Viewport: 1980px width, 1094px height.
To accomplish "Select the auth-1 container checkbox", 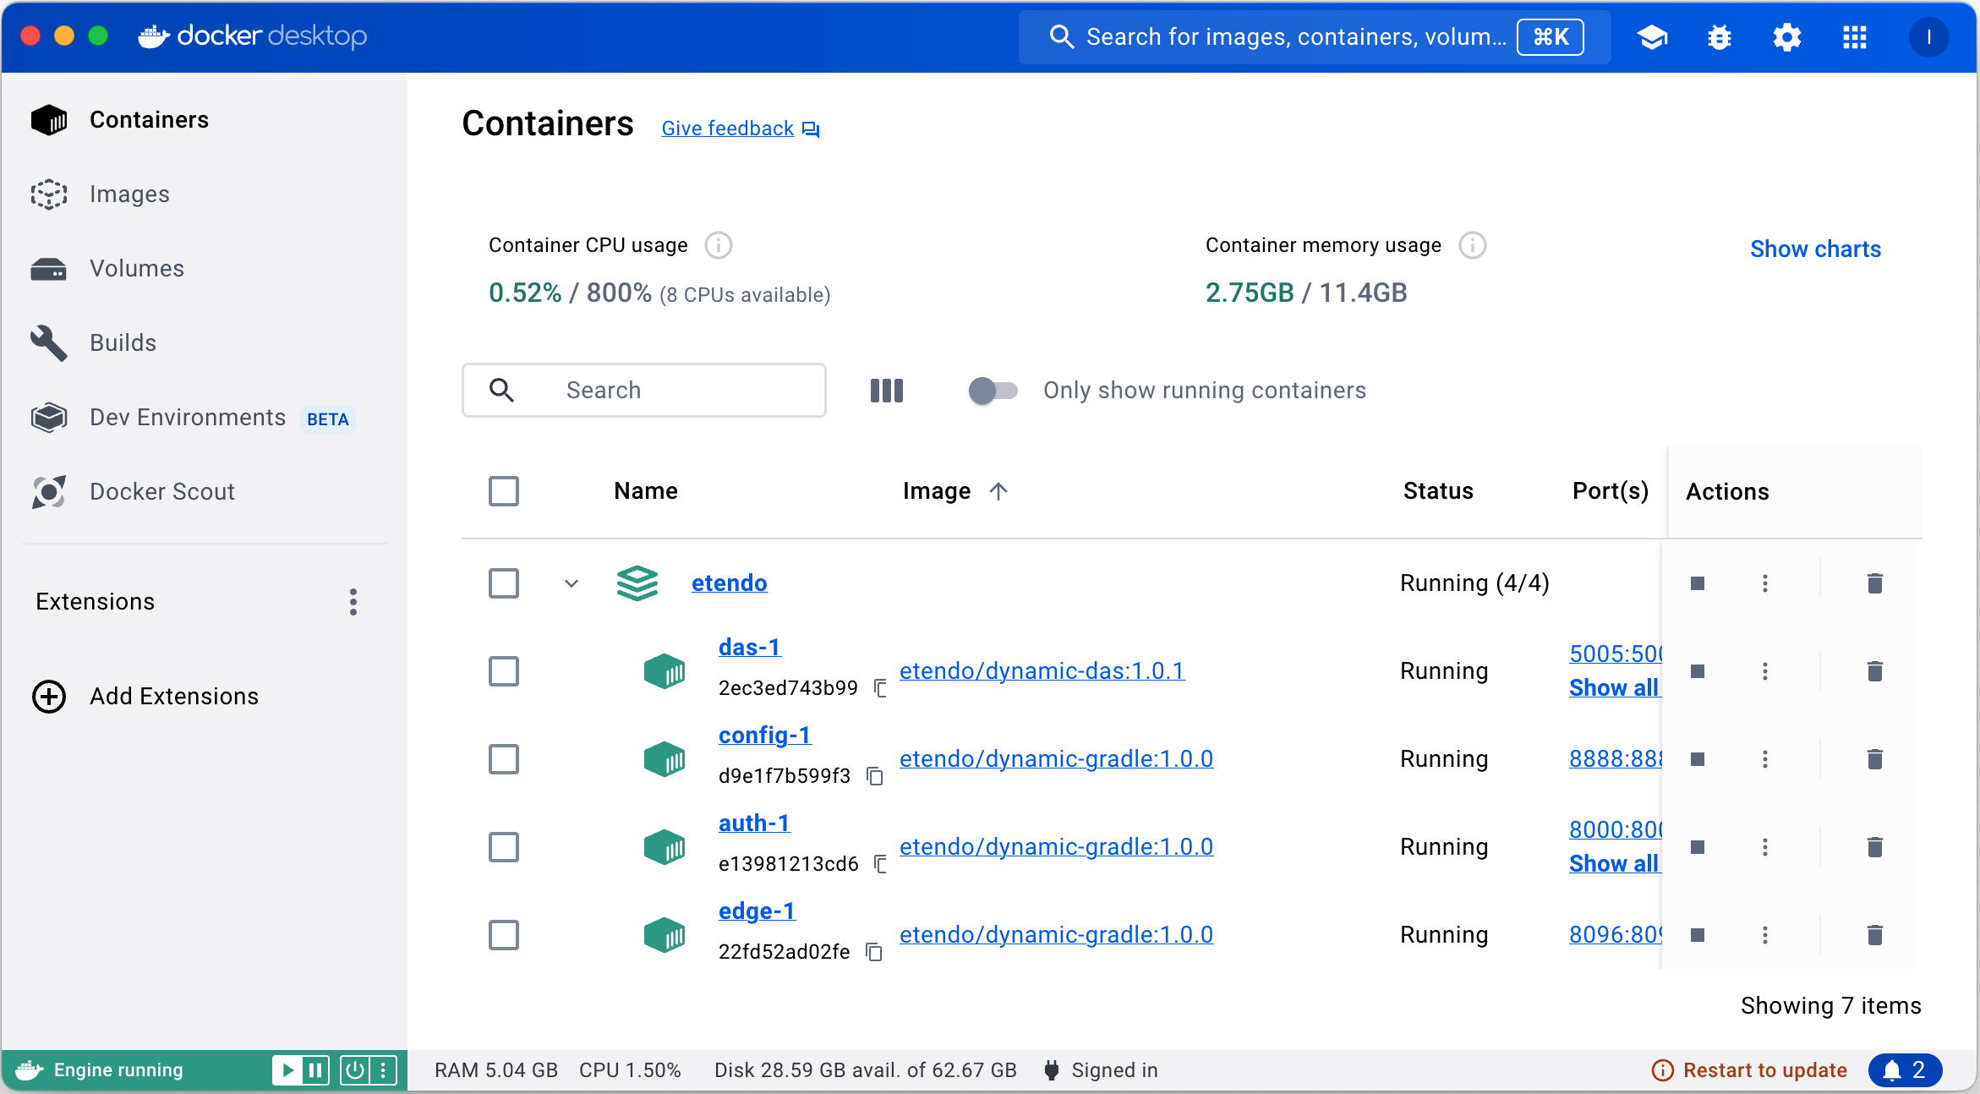I will click(x=504, y=847).
